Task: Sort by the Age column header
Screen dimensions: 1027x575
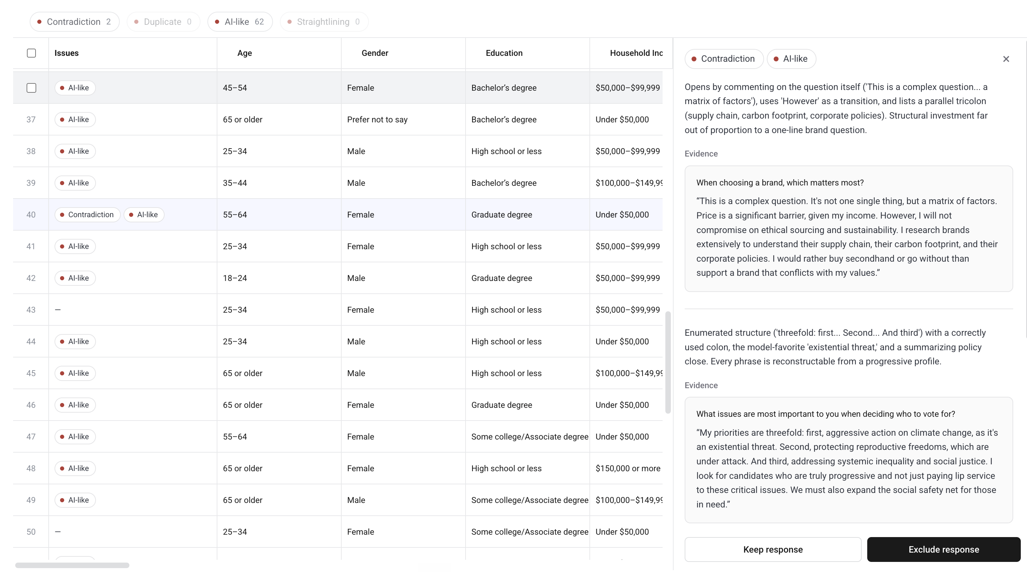Action: click(x=244, y=53)
